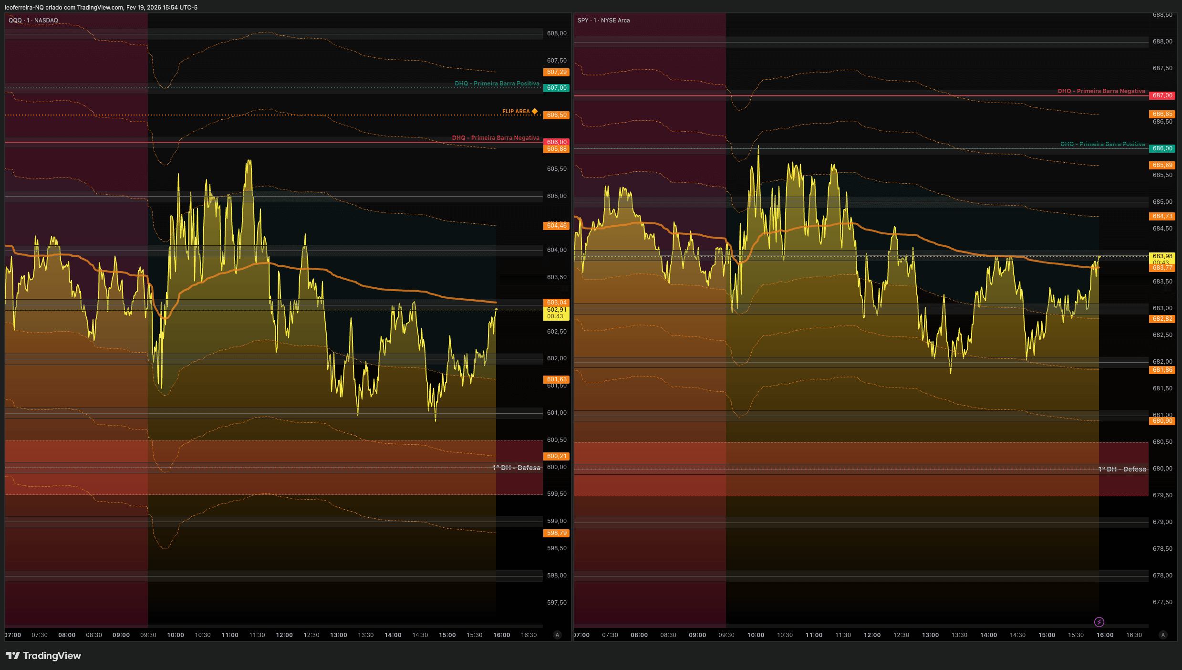The width and height of the screenshot is (1182, 670).
Task: Click the orange 683,77 price tag
Action: pos(1162,268)
